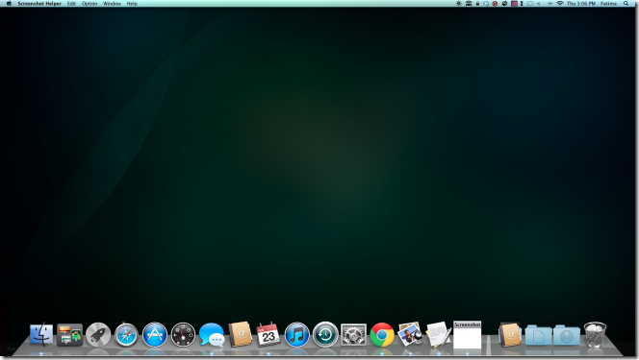Open Launchpad rocket icon
Viewport: 639px width, 360px height.
[98, 335]
